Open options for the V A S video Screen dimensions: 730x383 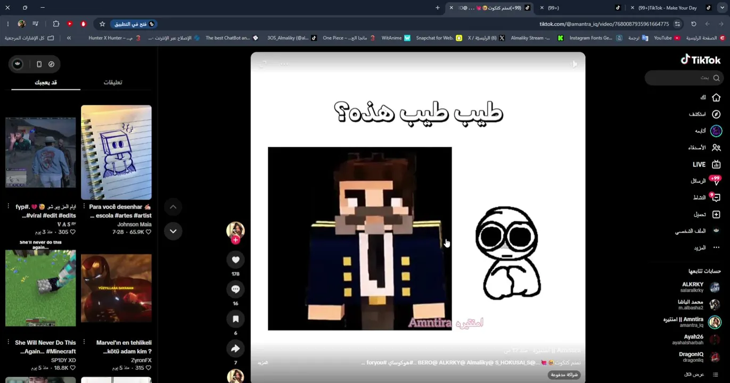[9, 206]
